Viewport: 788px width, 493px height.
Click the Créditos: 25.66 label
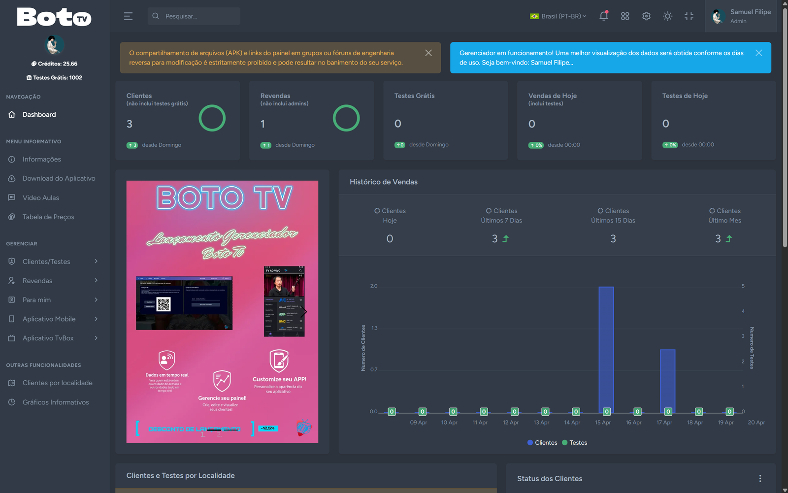tap(54, 64)
